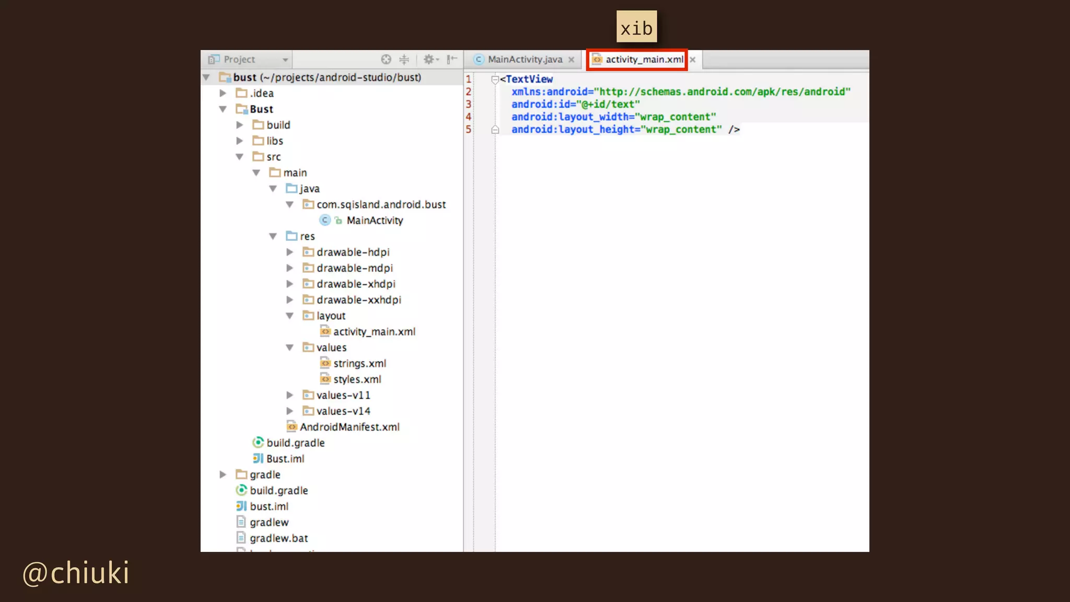The height and width of the screenshot is (602, 1070).
Task: Select styles.xml in values folder
Action: click(357, 379)
